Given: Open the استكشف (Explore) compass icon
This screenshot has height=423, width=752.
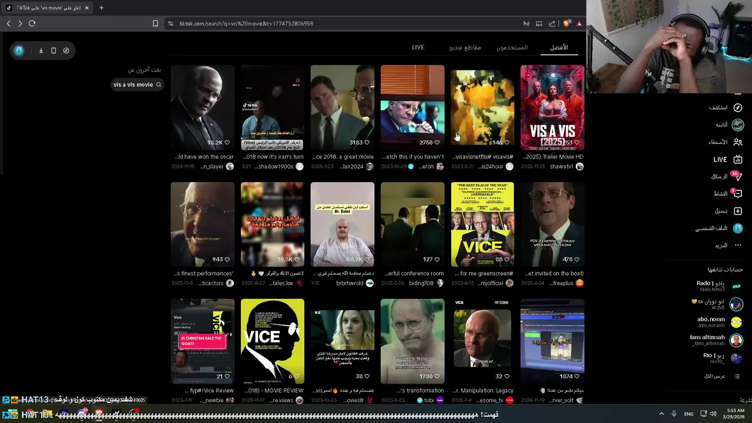Looking at the screenshot, I should click(x=738, y=108).
